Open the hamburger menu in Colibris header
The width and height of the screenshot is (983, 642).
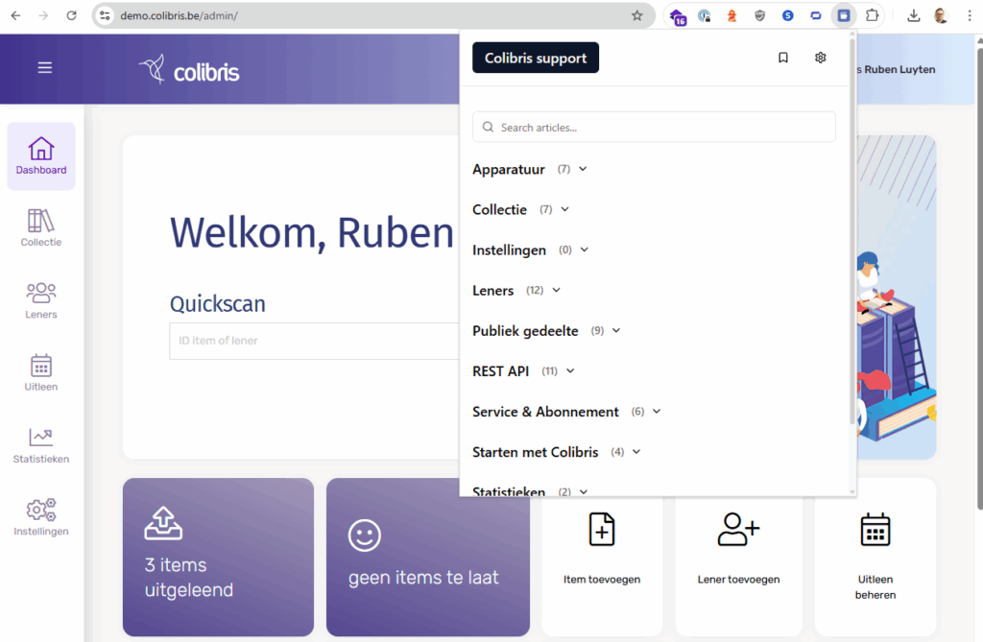(x=44, y=68)
